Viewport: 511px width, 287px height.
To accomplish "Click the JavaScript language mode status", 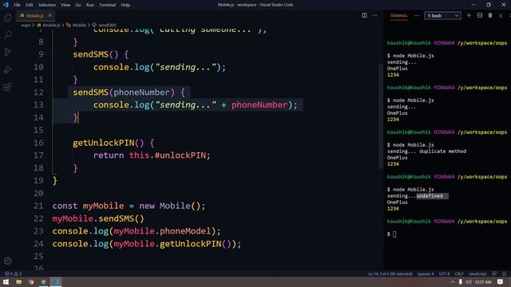I will (x=477, y=273).
